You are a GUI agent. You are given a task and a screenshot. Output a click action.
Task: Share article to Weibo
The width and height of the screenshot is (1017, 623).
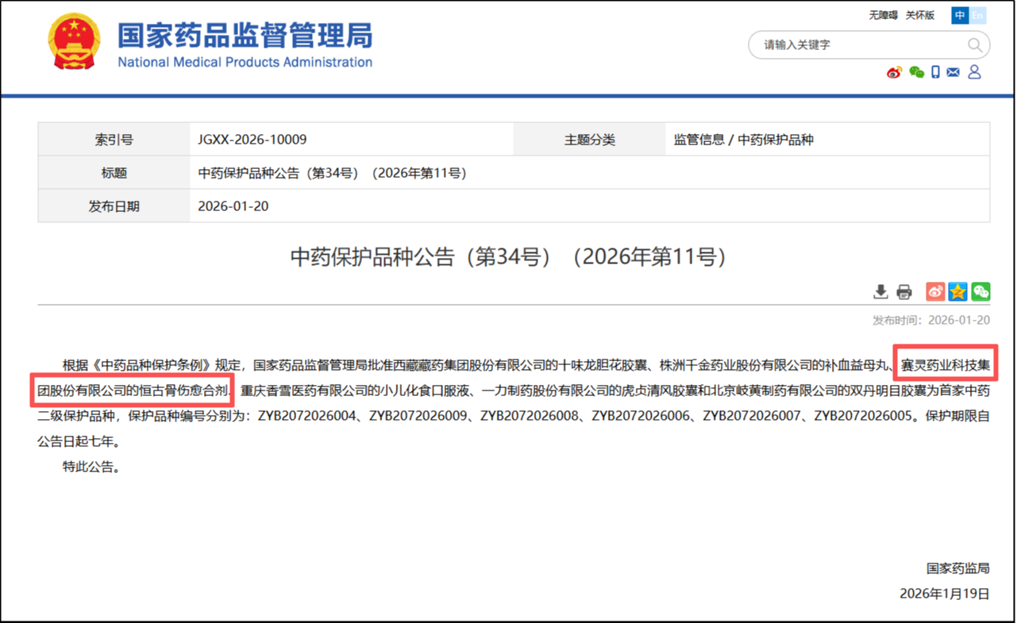(x=935, y=292)
